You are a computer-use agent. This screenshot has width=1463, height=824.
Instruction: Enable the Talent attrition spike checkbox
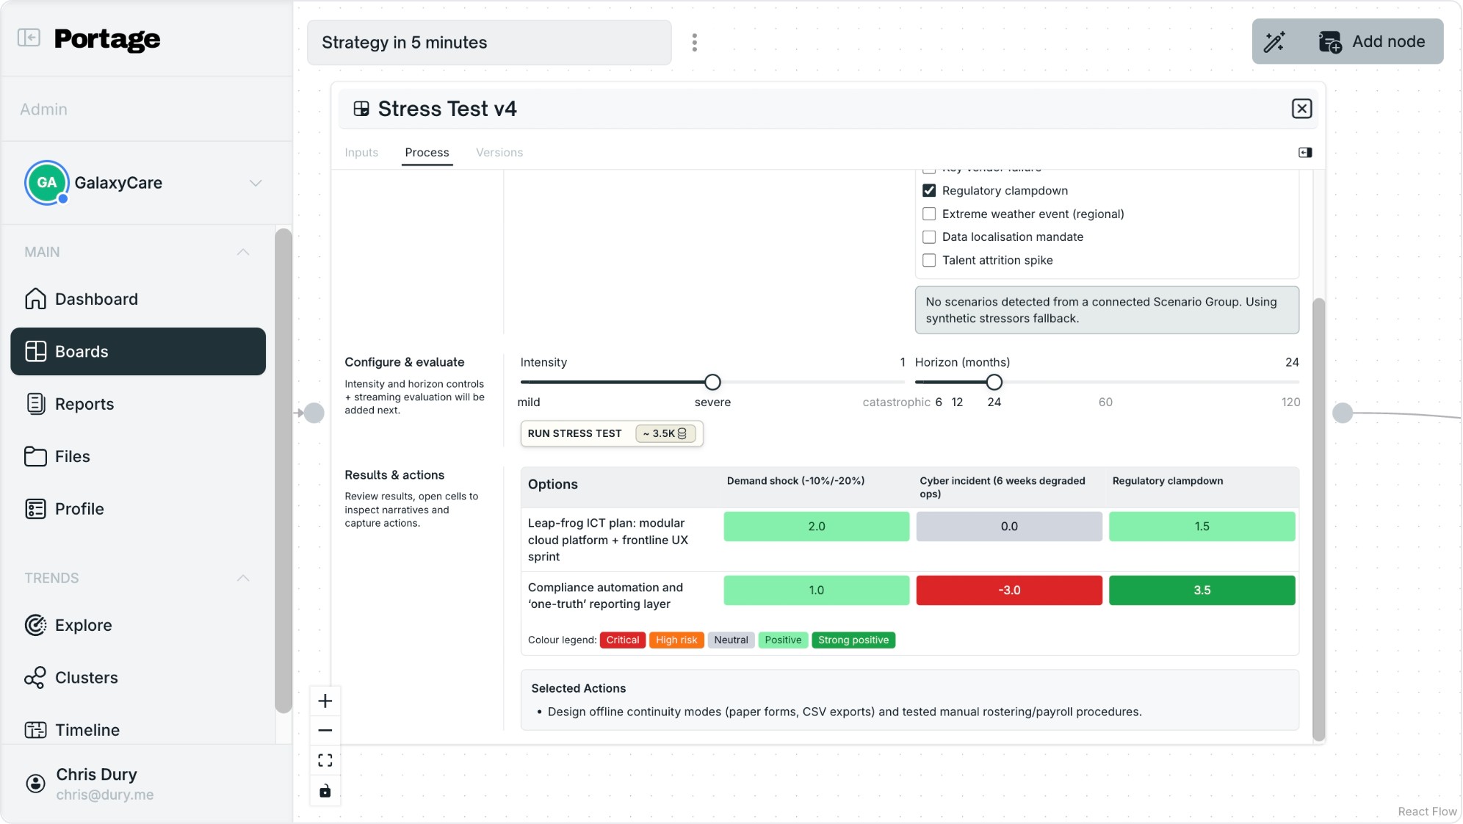click(x=929, y=261)
